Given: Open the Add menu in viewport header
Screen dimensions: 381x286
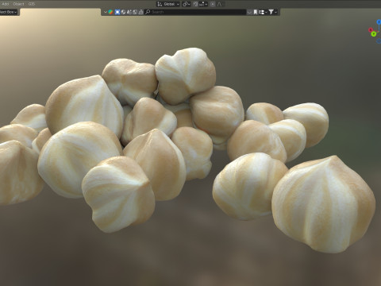Looking at the screenshot, I should pyautogui.click(x=6, y=4).
